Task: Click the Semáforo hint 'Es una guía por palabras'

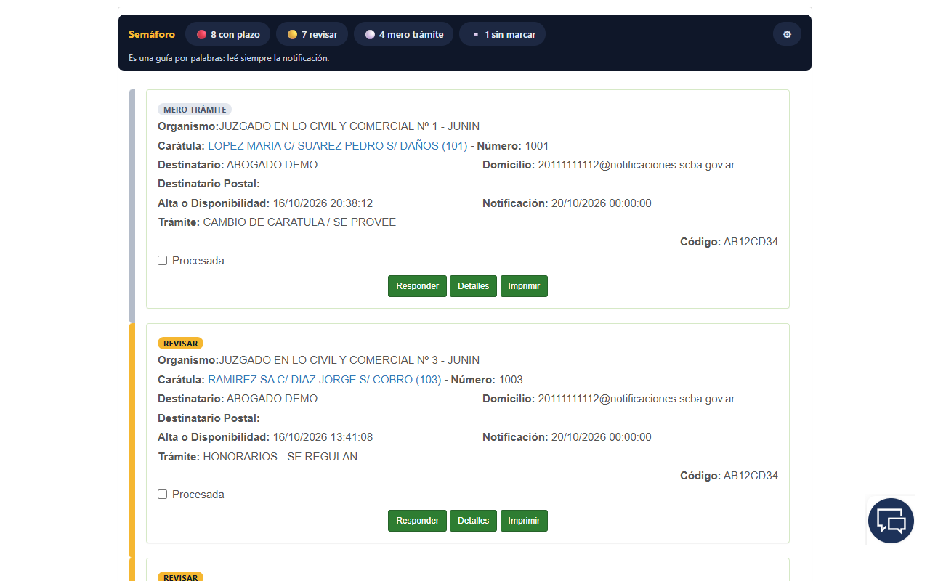Action: (229, 58)
